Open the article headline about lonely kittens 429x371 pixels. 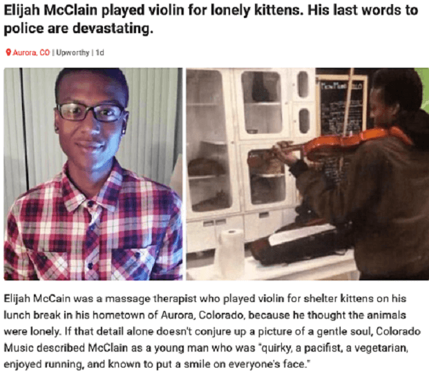point(211,19)
